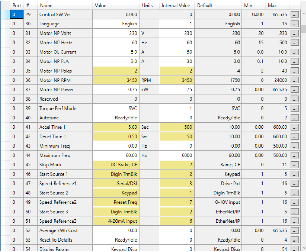The height and width of the screenshot is (252, 306).
Task: Open the ellipsis editor for Motor NP RPM
Action: [294, 80]
